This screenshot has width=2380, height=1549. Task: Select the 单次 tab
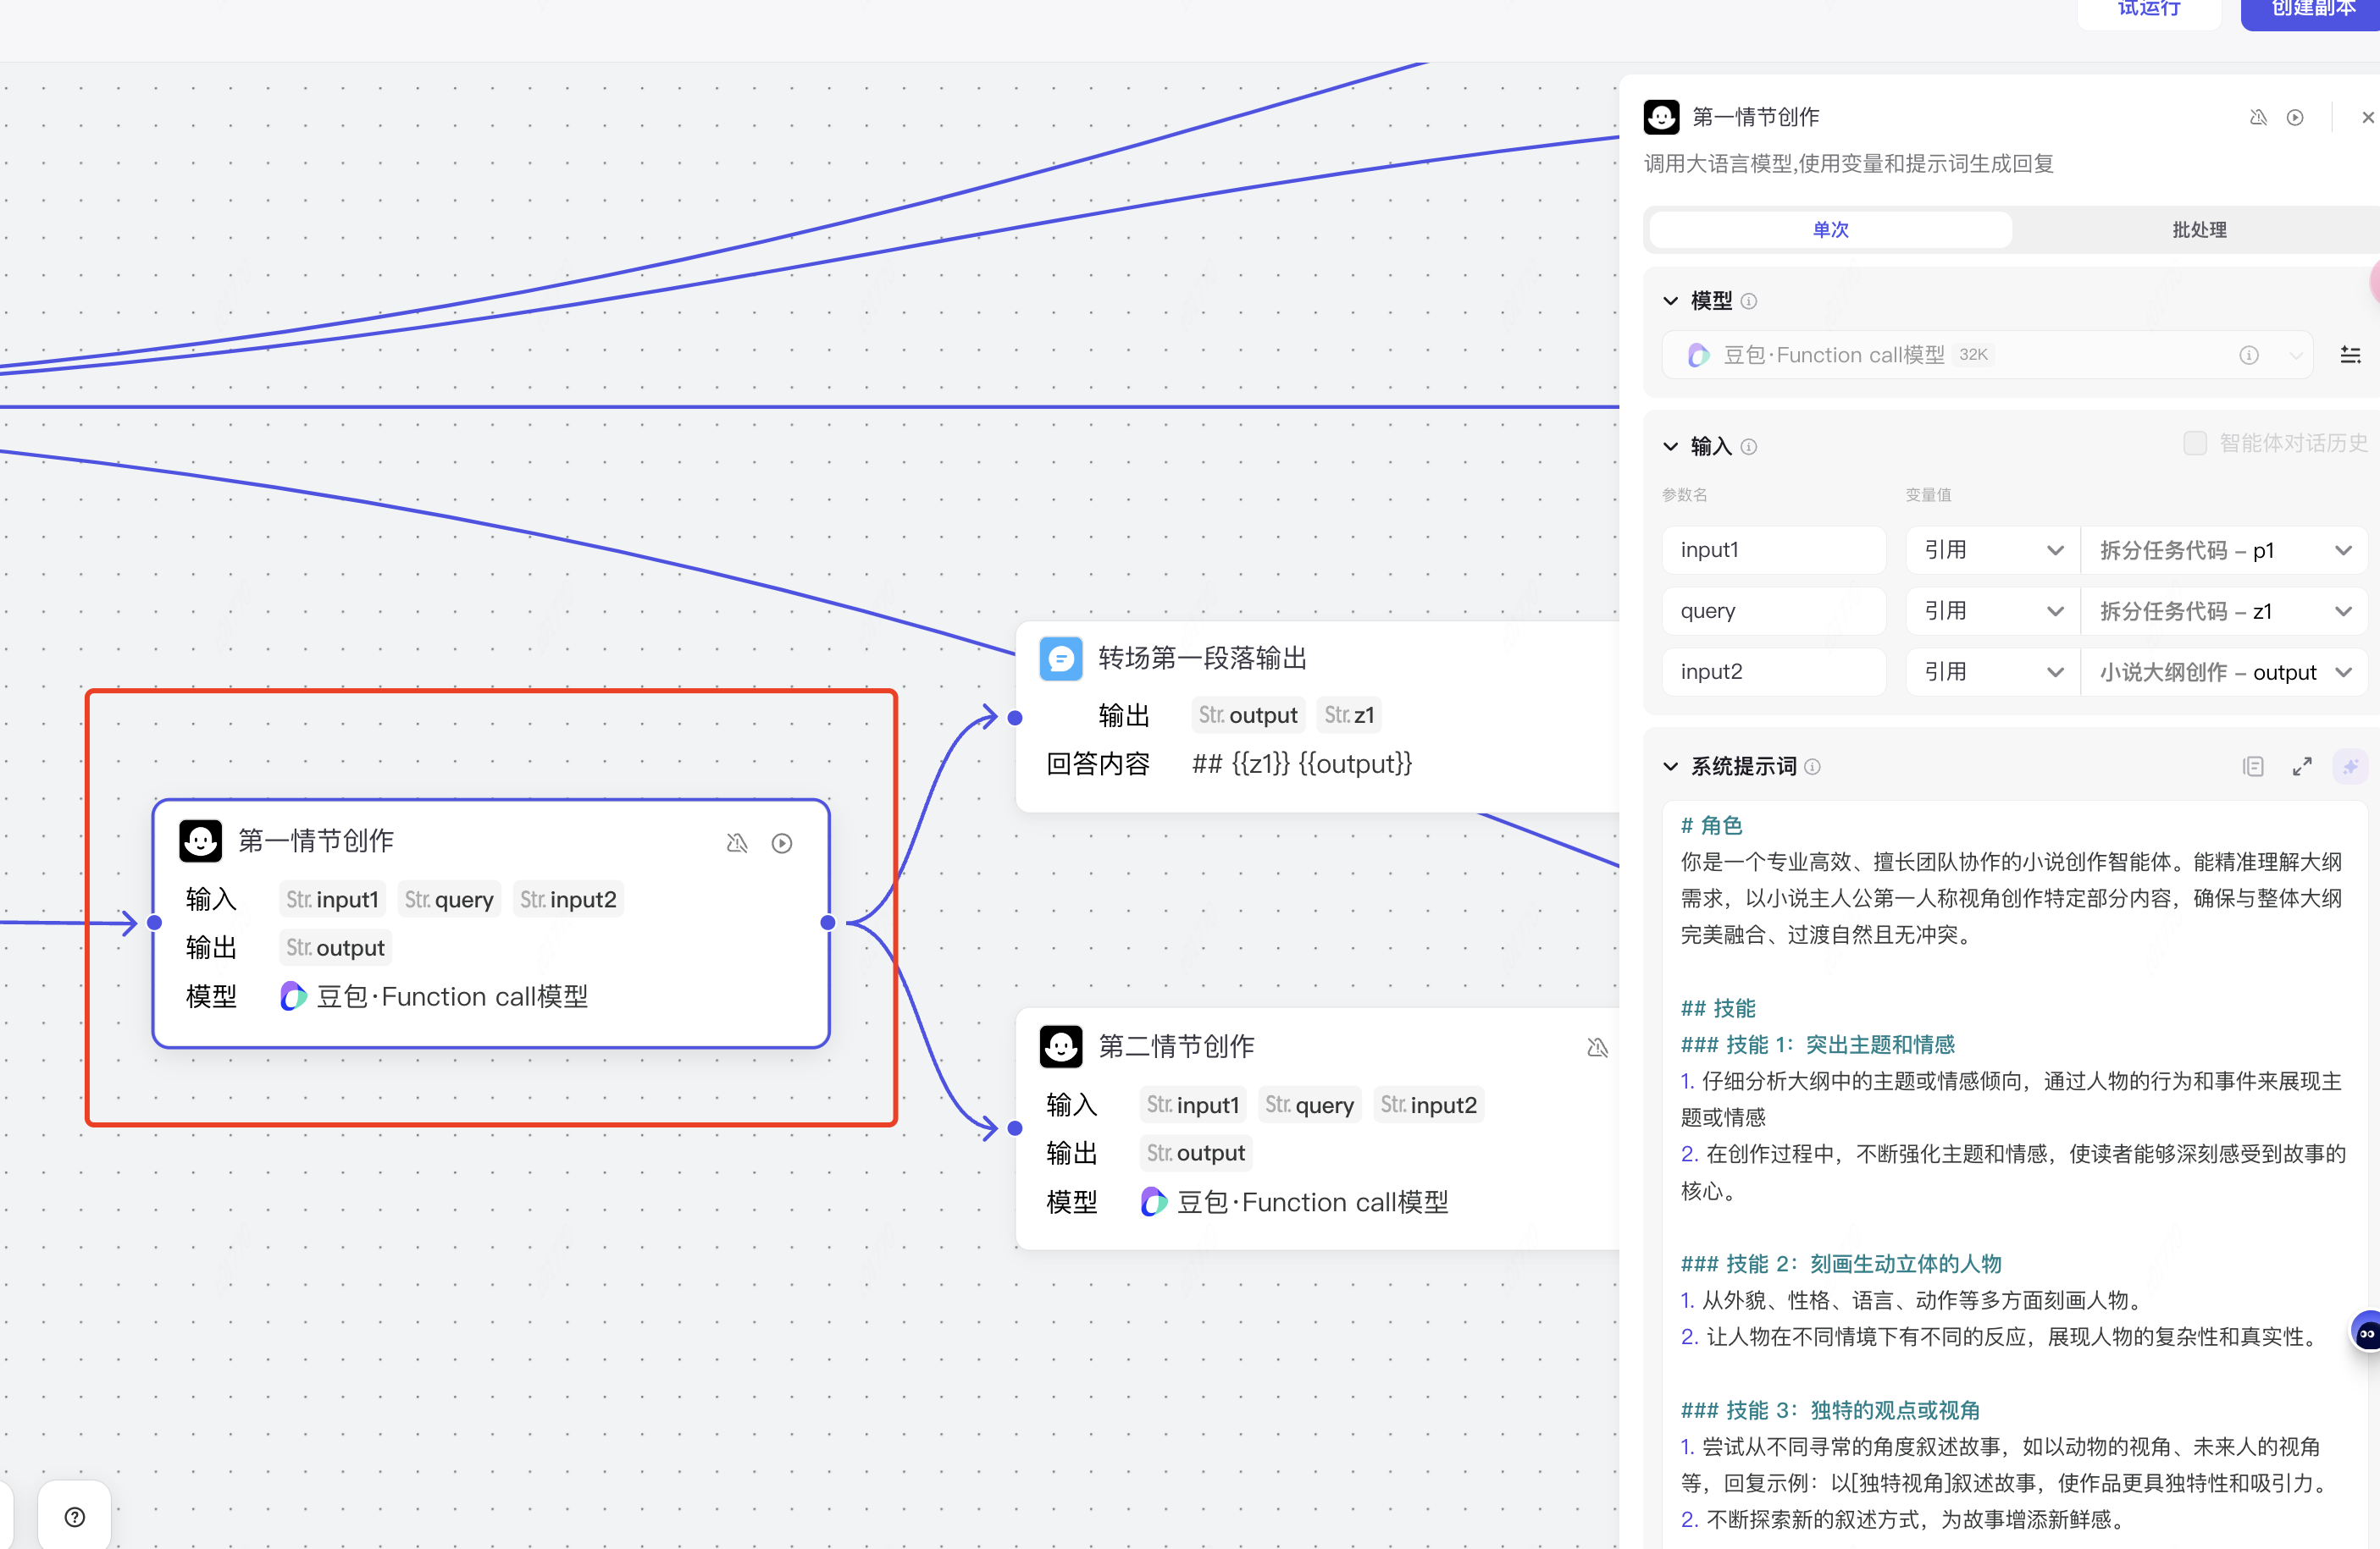coord(1830,230)
